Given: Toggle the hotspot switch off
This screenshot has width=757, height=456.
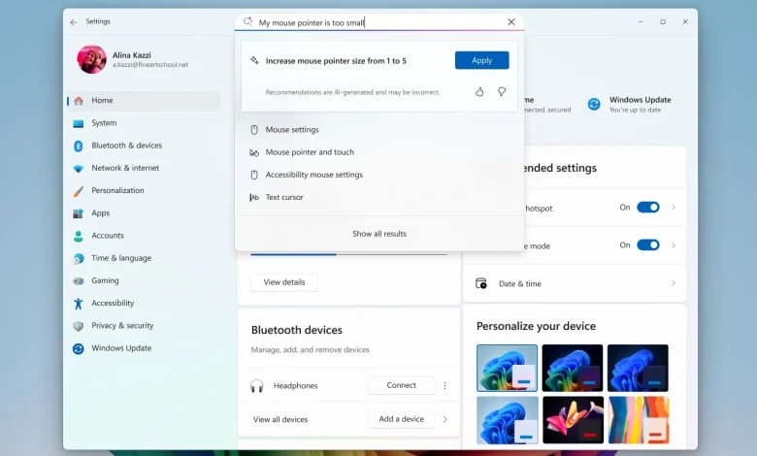Looking at the screenshot, I should pos(648,208).
